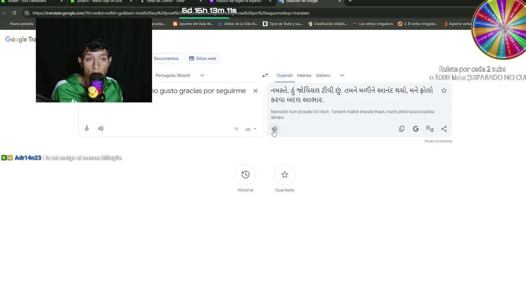Click the browser address bar URL
The width and height of the screenshot is (526, 295).
point(171,13)
